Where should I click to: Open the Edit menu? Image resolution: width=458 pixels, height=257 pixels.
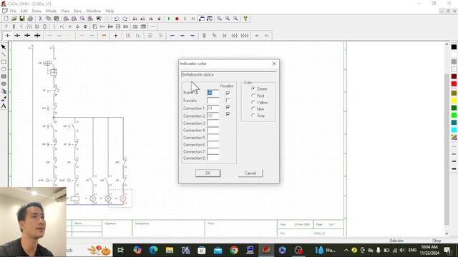click(x=24, y=11)
